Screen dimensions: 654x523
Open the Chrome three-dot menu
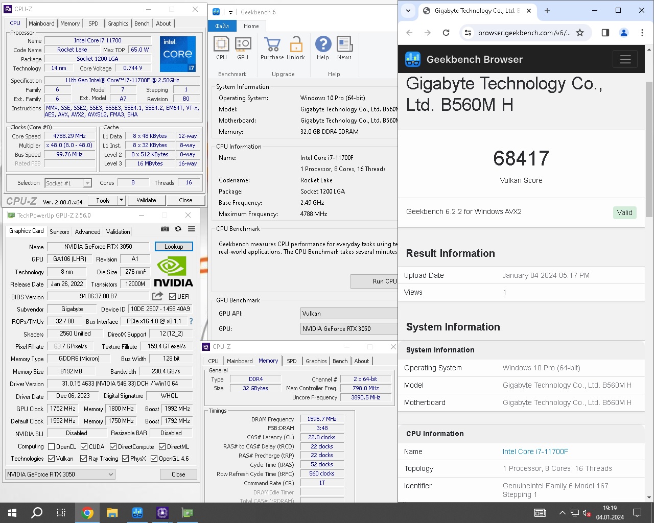click(x=642, y=33)
